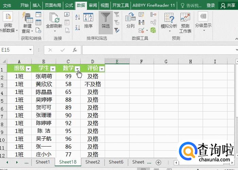The image size is (238, 170).
Task: Open the Name Box dropdown arrow
Action: [30, 50]
